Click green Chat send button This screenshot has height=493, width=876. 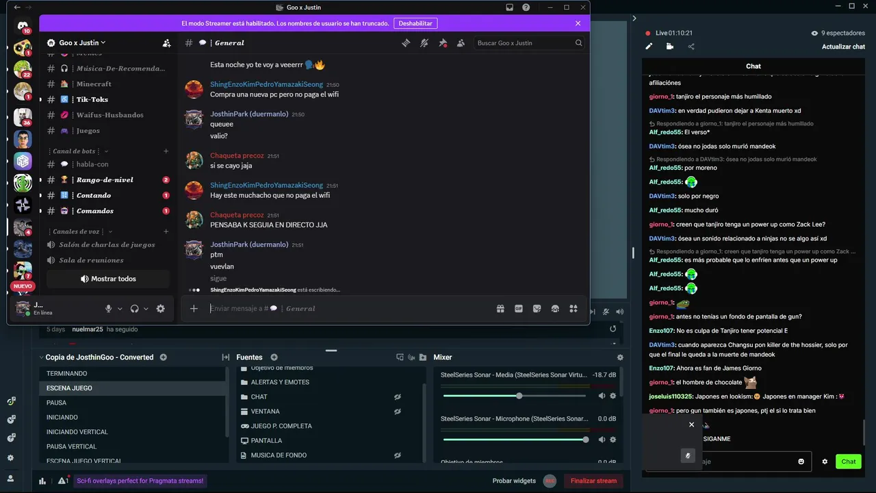pos(849,462)
